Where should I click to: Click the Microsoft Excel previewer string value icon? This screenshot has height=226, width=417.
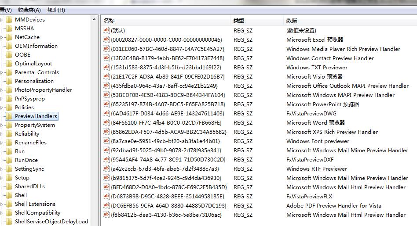click(106, 39)
